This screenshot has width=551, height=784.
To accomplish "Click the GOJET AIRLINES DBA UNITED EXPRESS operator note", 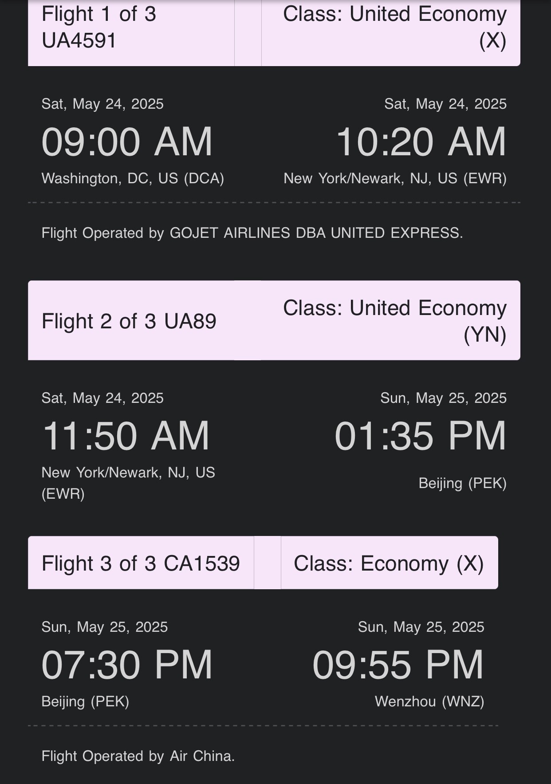I will (252, 233).
